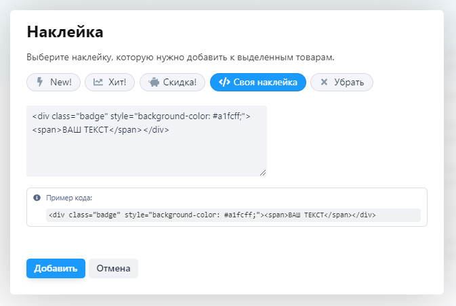456x306 pixels.
Task: Switch to the Своя наклейка option
Action: (258, 83)
